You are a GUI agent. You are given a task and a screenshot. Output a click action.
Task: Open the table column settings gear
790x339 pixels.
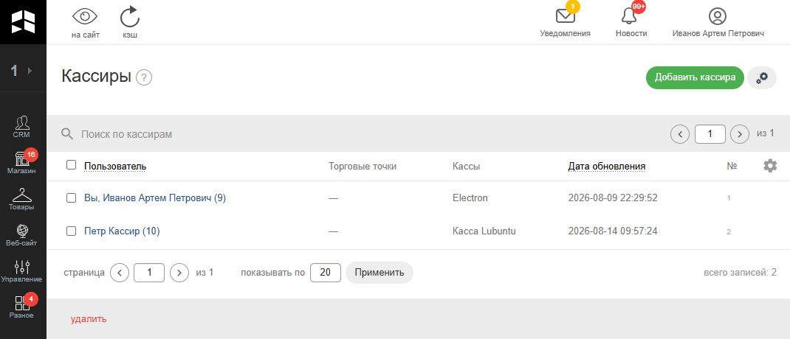pyautogui.click(x=770, y=166)
